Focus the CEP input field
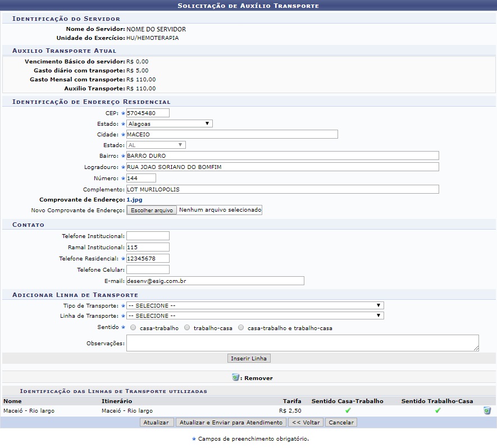497x448 pixels. pyautogui.click(x=148, y=113)
